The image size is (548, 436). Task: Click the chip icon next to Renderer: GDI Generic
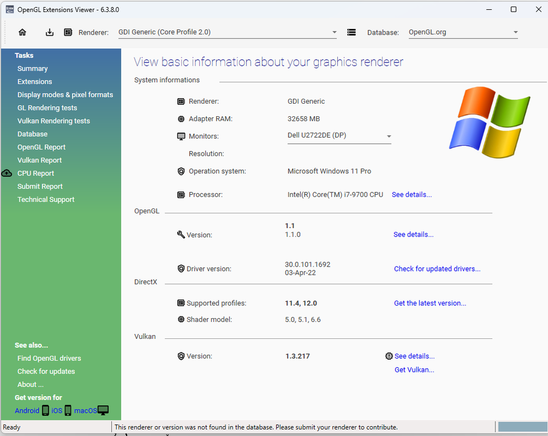point(181,101)
